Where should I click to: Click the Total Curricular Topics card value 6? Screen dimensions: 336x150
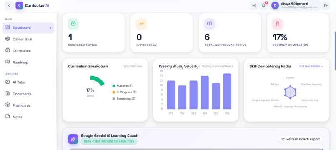207,37
